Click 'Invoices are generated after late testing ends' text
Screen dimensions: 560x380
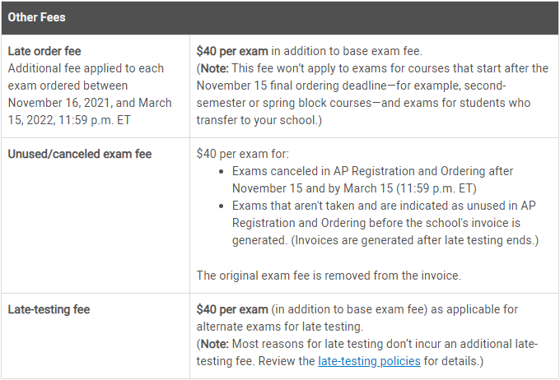pyautogui.click(x=414, y=240)
